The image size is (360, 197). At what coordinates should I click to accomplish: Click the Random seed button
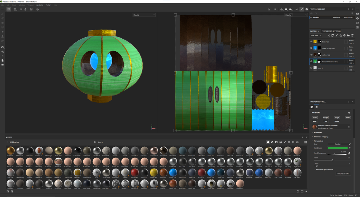337,144
